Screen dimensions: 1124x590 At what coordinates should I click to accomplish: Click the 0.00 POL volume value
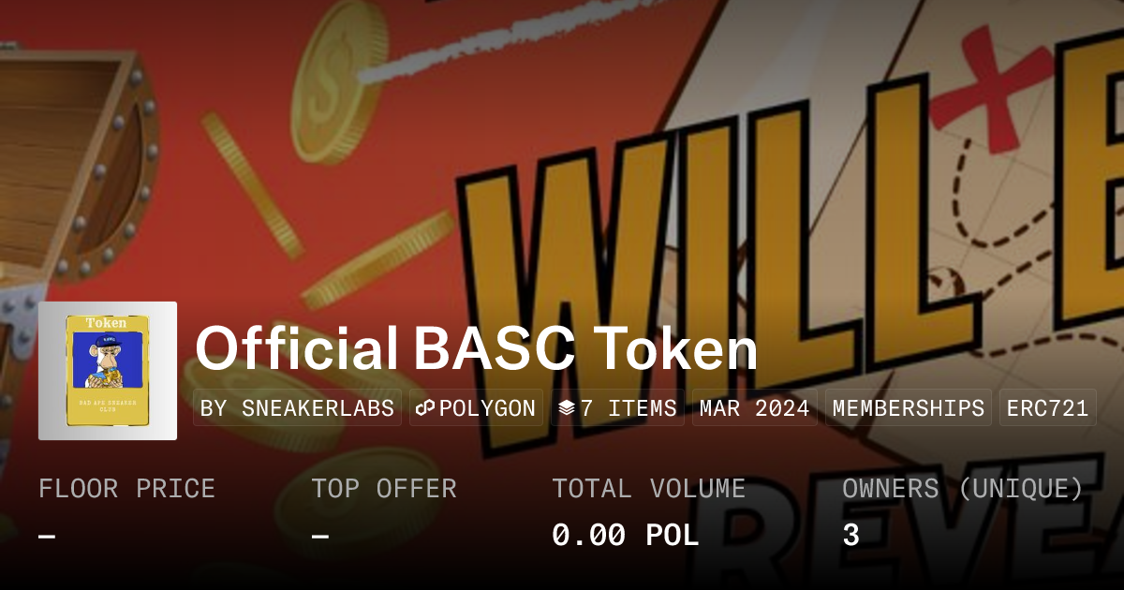pos(625,536)
